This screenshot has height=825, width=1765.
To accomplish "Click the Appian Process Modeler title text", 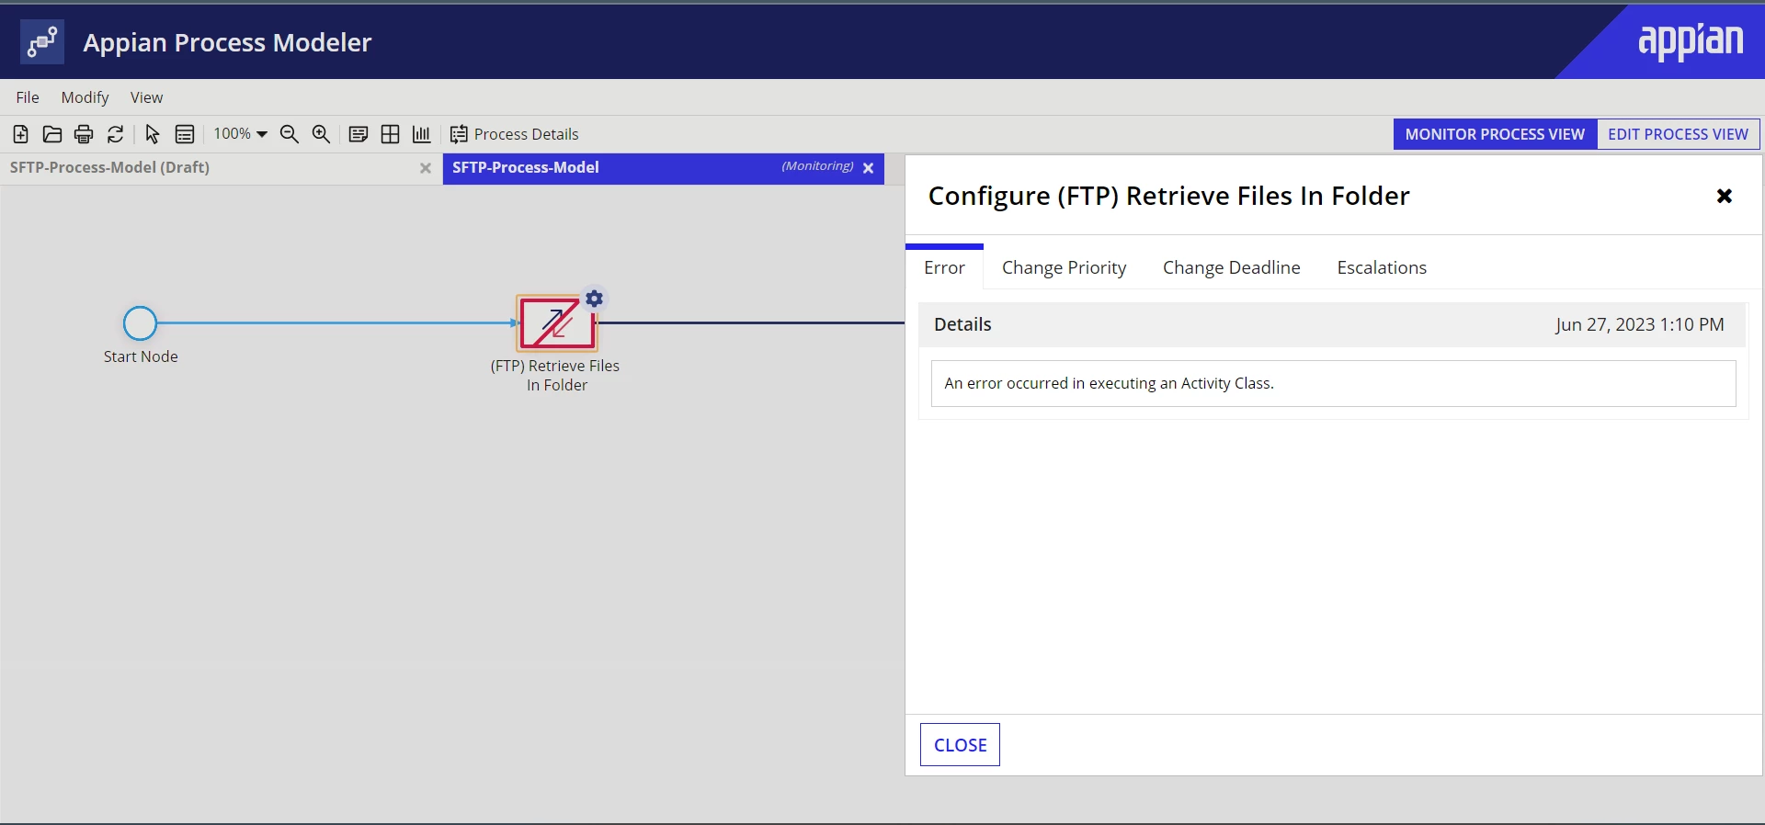I will (x=227, y=42).
